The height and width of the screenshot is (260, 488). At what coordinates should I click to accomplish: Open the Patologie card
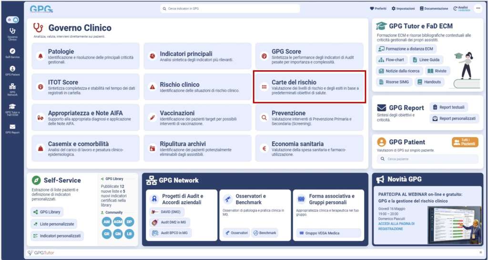[x=86, y=56]
